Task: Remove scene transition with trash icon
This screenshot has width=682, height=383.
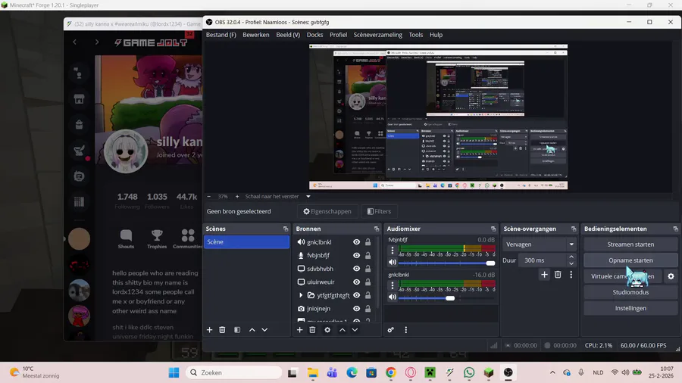Action: tap(558, 275)
